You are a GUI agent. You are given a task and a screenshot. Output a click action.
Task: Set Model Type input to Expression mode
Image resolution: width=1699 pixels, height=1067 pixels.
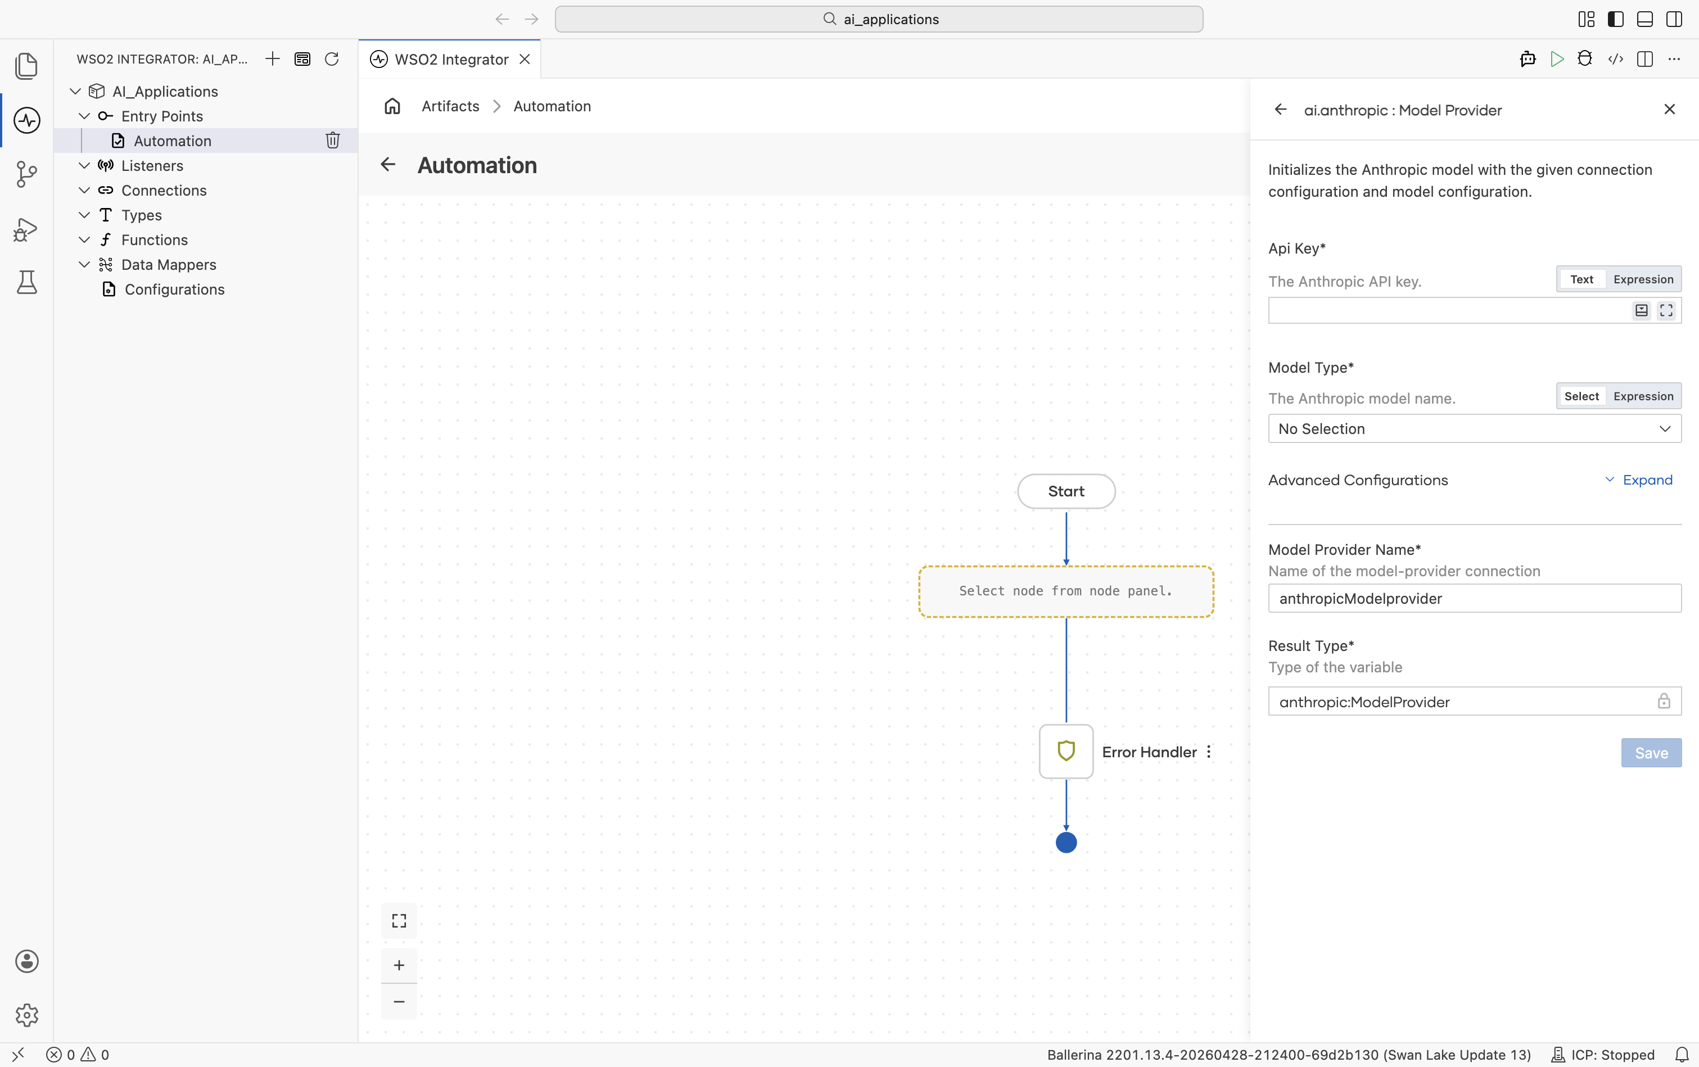(1643, 396)
